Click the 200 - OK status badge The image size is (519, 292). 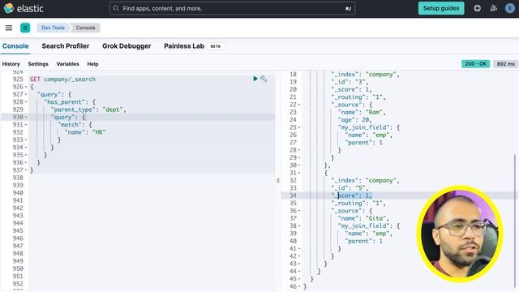coord(476,64)
